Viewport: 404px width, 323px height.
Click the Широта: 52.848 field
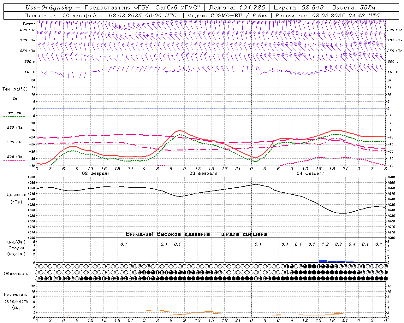299,8
